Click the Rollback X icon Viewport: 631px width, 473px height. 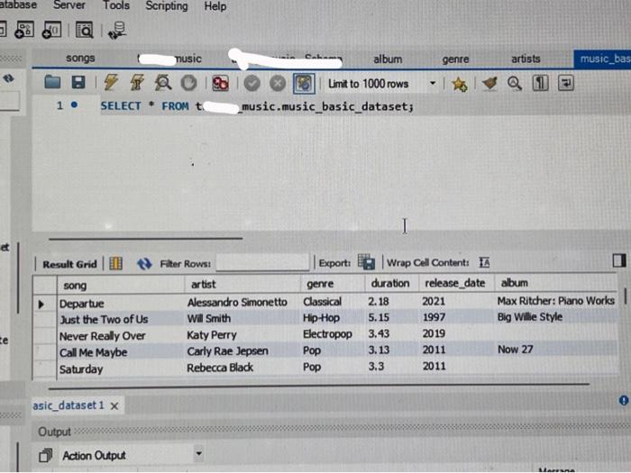coord(278,83)
